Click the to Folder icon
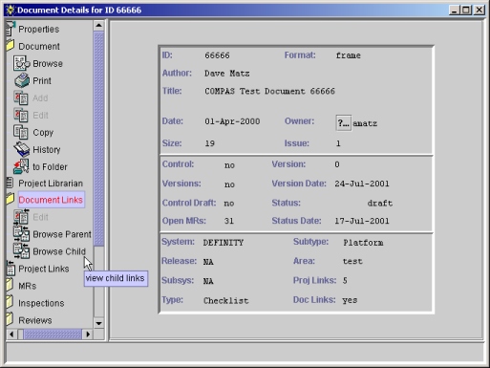This screenshot has width=490, height=368. point(21,166)
